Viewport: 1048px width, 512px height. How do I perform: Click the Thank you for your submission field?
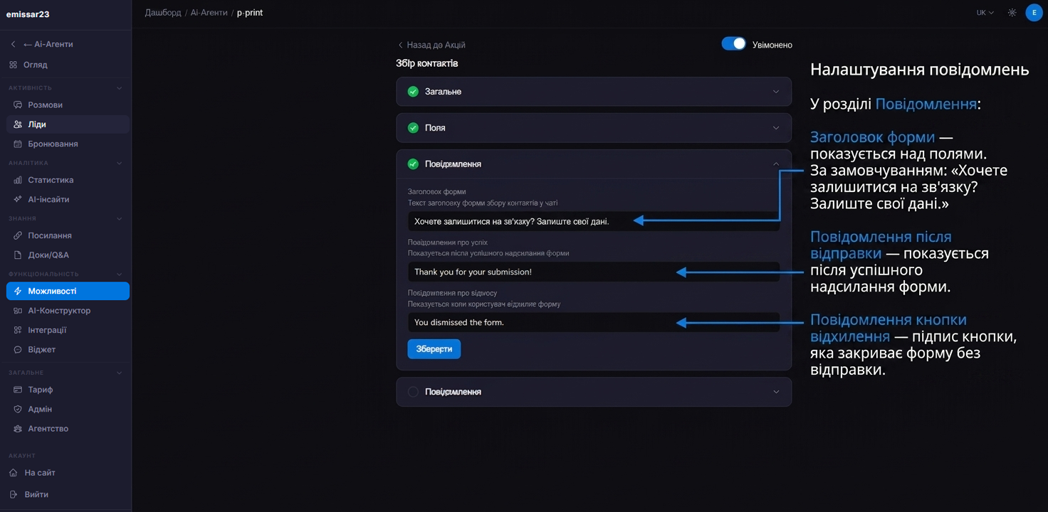pyautogui.click(x=594, y=272)
